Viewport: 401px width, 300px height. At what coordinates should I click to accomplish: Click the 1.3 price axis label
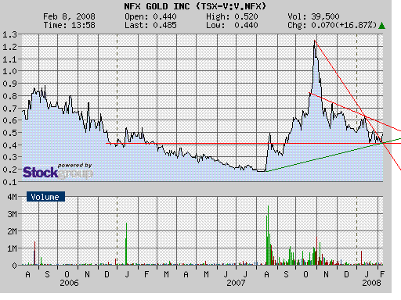[x=9, y=34]
